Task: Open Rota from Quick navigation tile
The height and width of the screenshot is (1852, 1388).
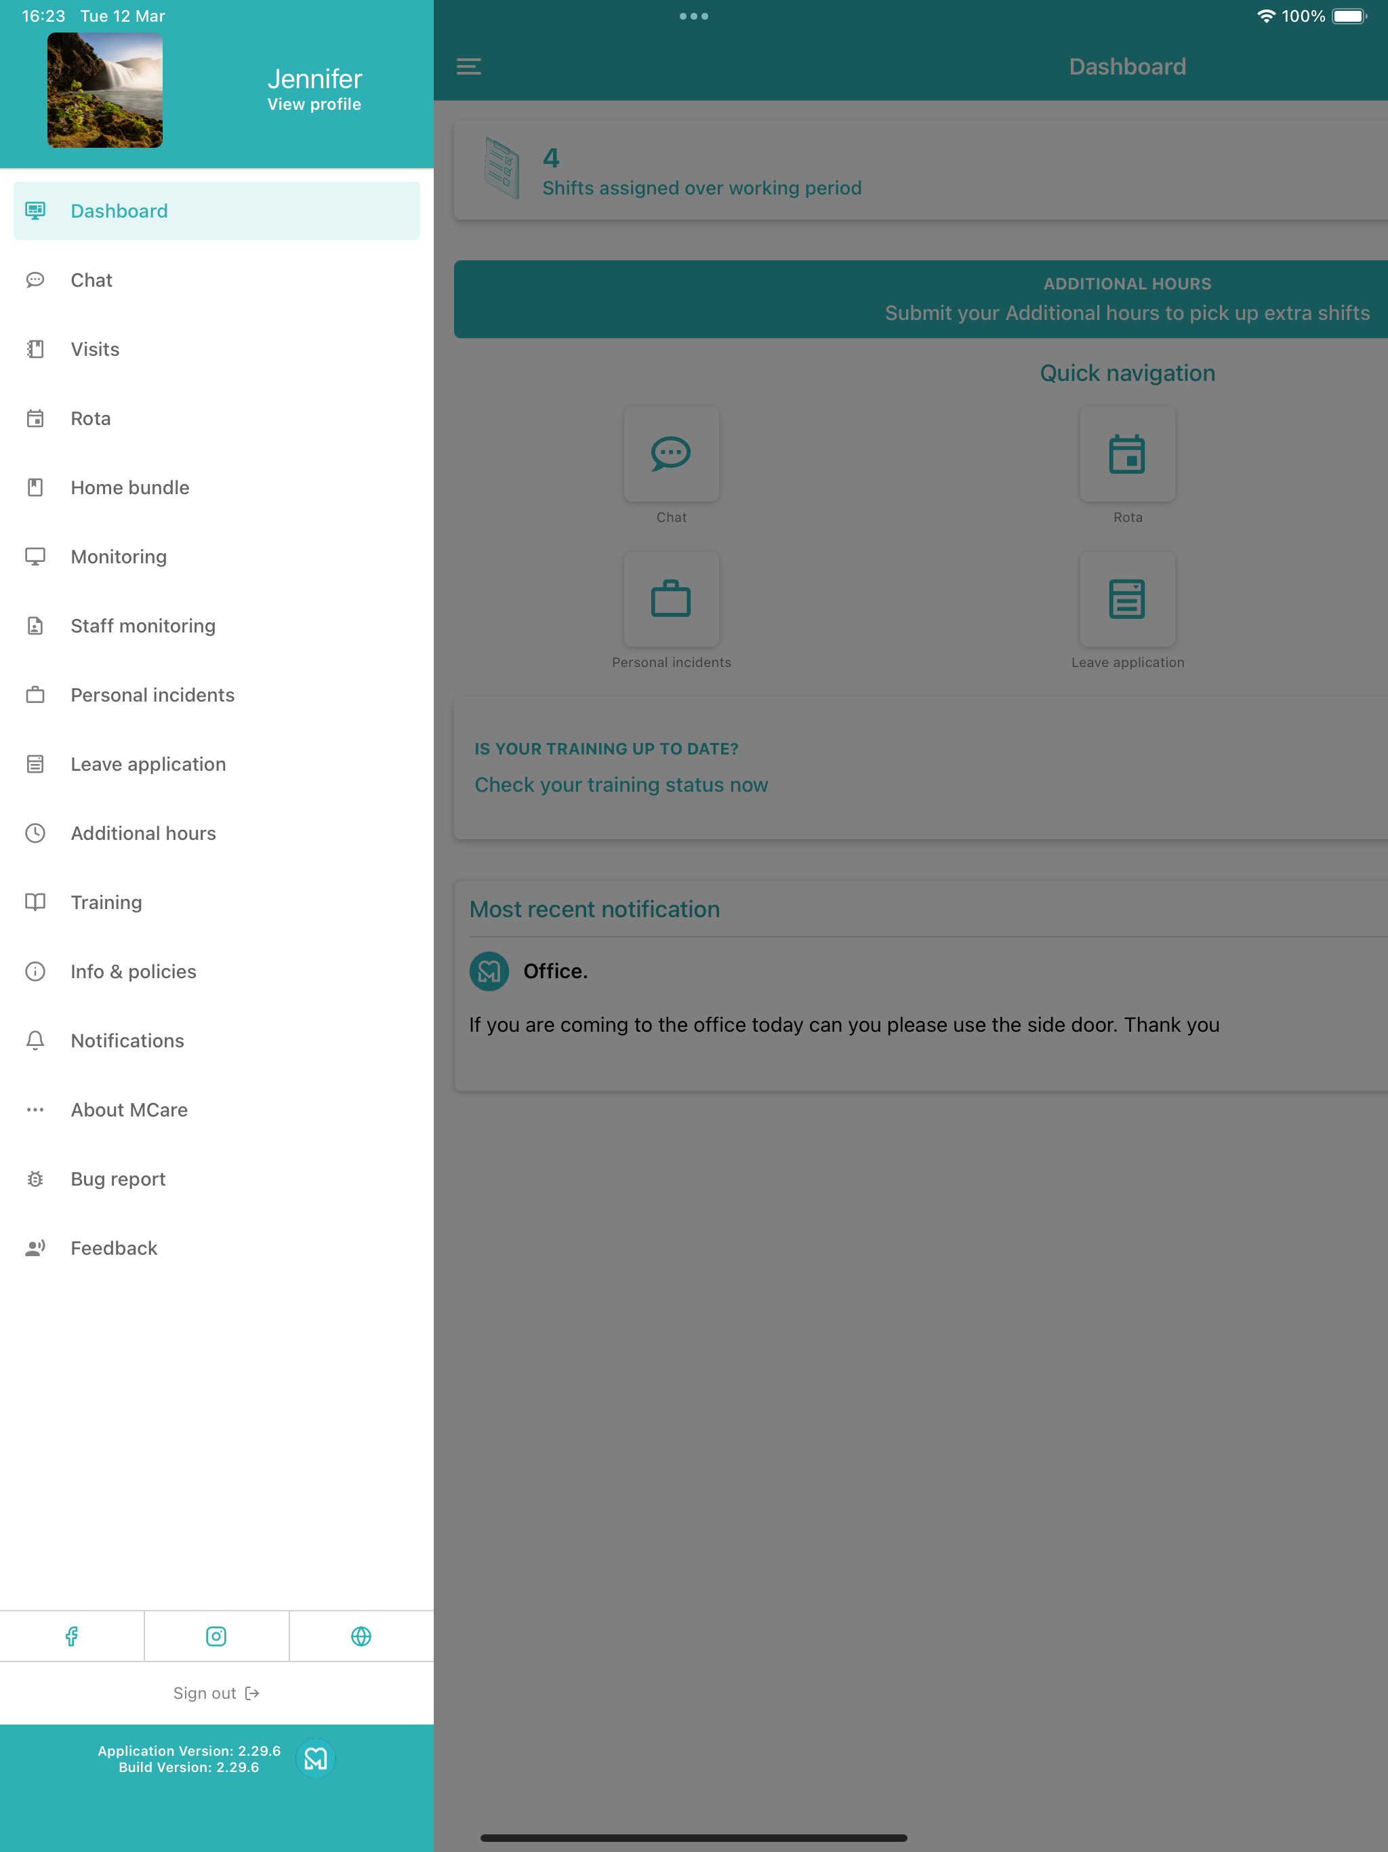Action: 1127,454
